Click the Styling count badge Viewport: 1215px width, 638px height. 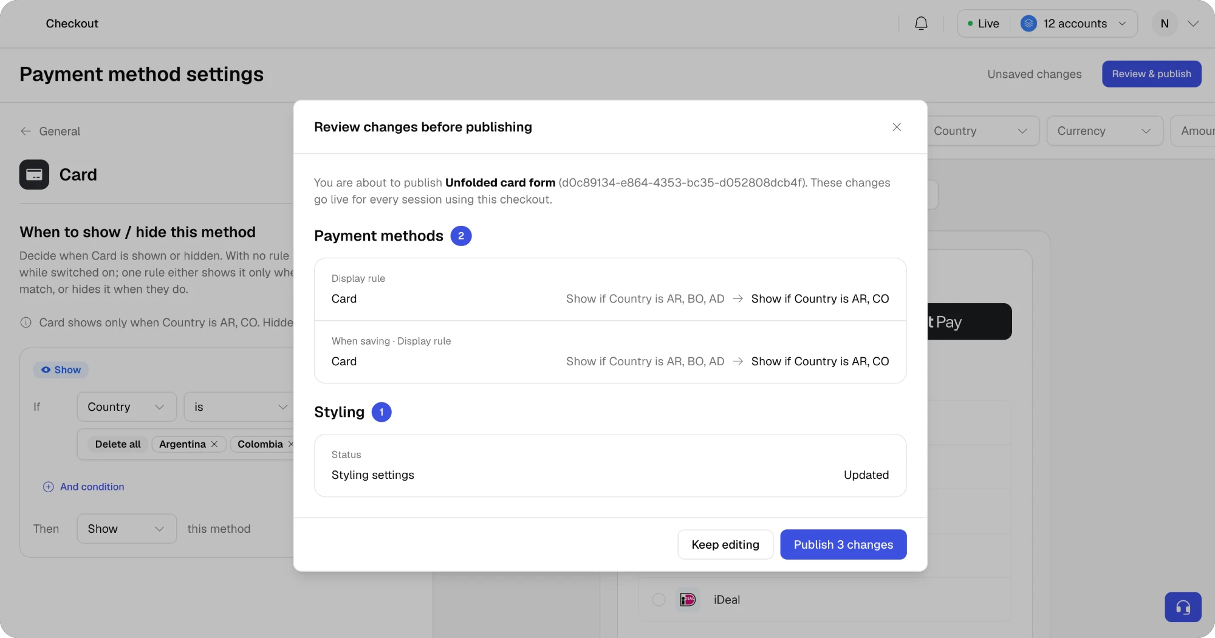382,412
